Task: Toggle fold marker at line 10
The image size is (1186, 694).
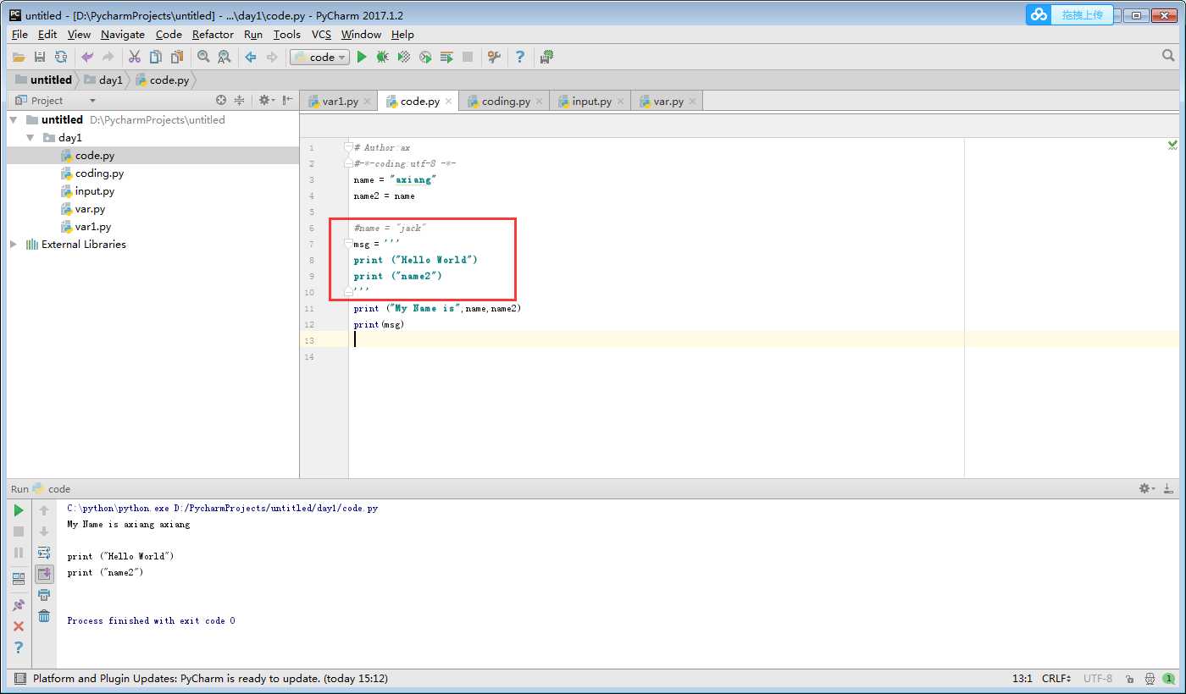Action: point(348,292)
